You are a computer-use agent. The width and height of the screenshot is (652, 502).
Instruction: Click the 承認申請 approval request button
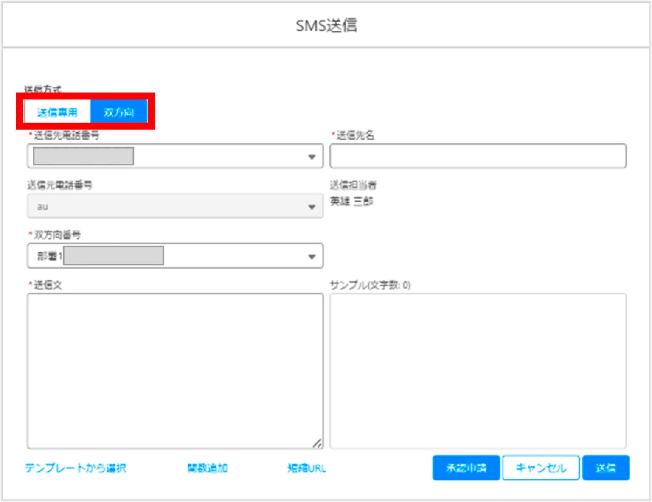pos(466,468)
